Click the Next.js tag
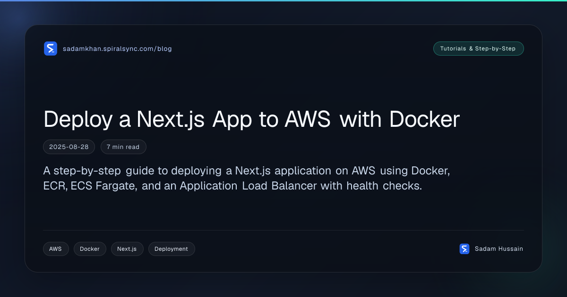This screenshot has height=297, width=567. [127, 249]
